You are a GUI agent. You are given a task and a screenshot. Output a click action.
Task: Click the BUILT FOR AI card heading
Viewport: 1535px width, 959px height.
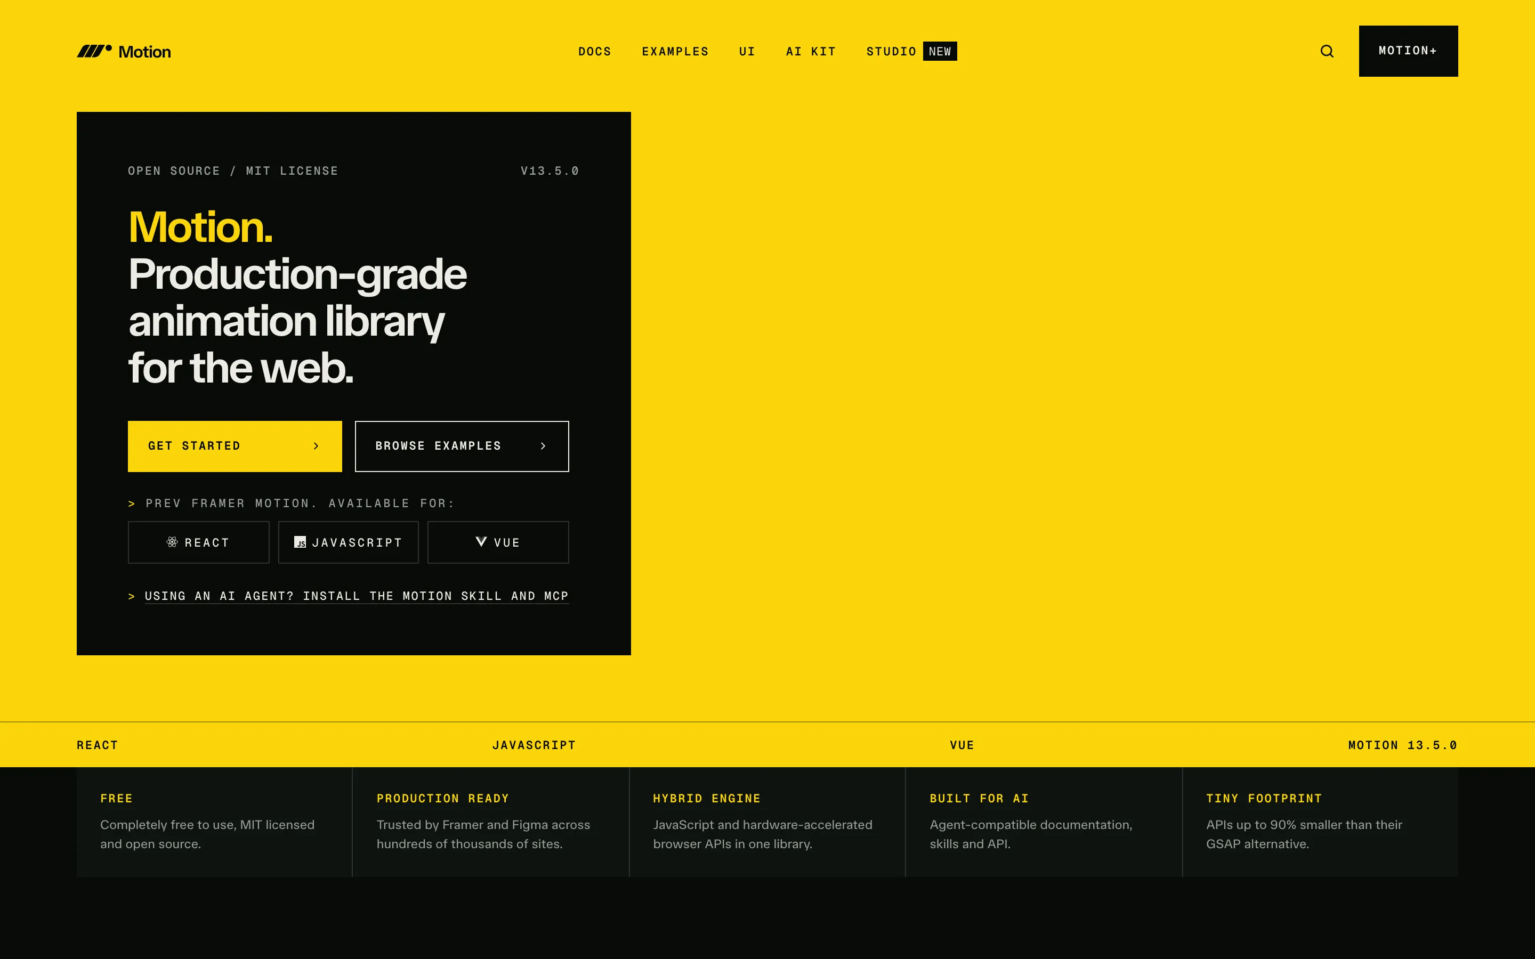pos(979,799)
